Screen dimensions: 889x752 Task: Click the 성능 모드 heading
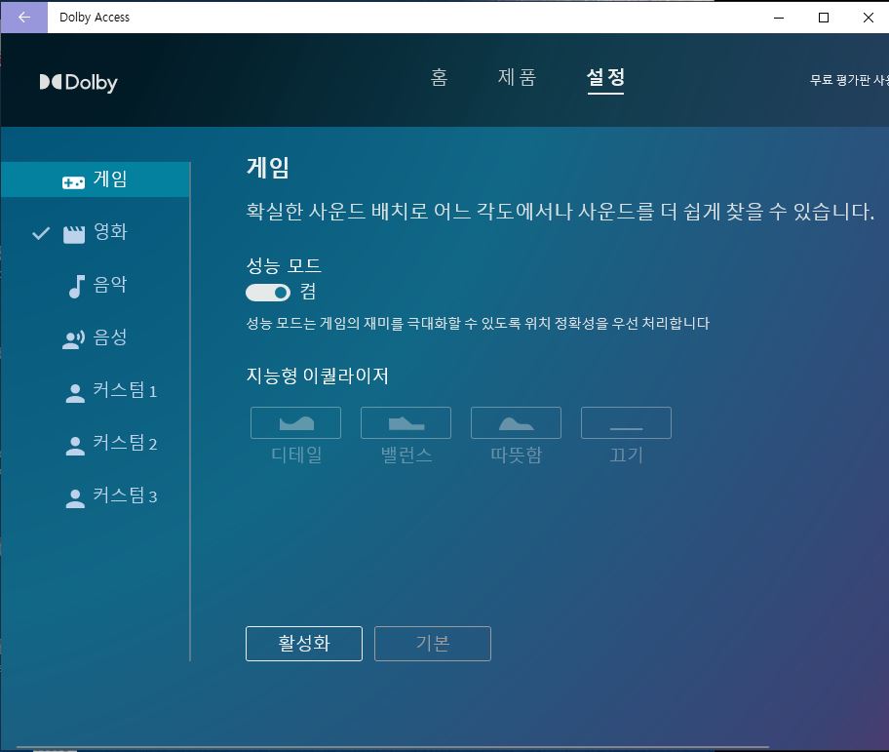tap(284, 266)
